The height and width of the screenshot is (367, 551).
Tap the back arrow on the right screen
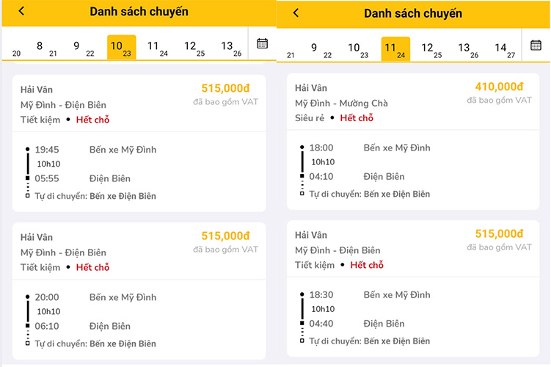[296, 12]
